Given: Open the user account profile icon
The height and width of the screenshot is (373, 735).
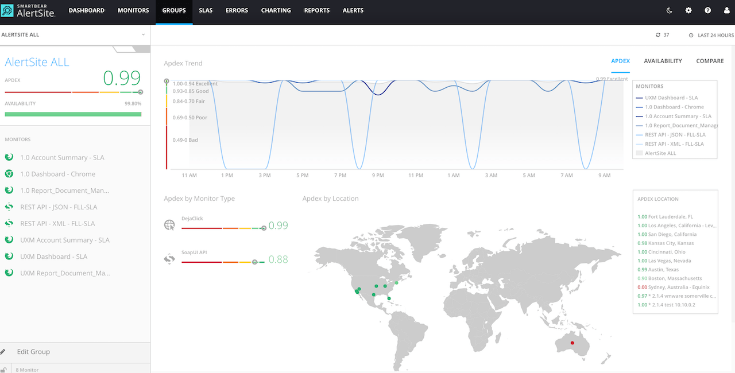Looking at the screenshot, I should click(726, 10).
